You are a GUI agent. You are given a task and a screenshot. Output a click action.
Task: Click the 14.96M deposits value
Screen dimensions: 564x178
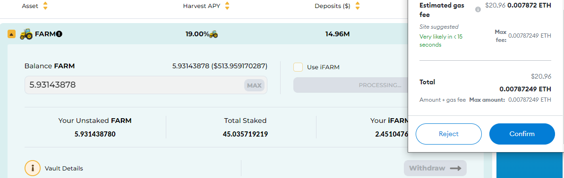[x=337, y=34]
